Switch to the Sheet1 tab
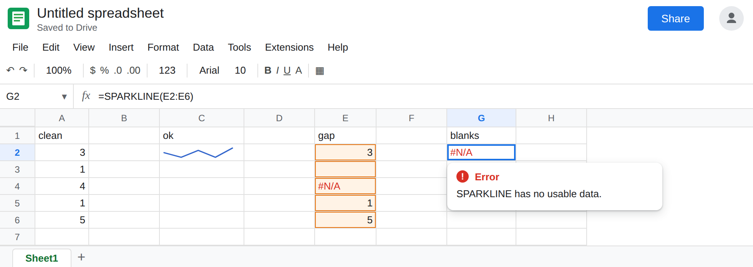 pos(41,258)
